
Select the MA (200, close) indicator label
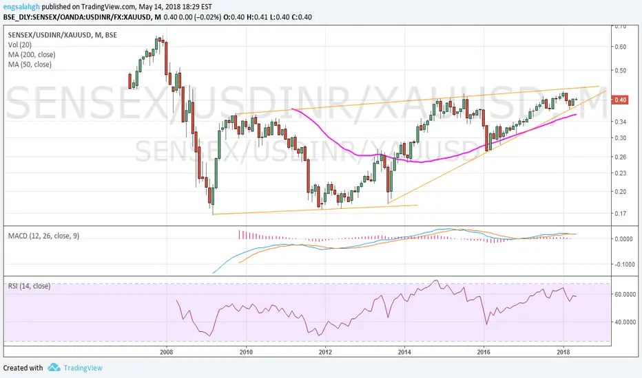[32, 55]
